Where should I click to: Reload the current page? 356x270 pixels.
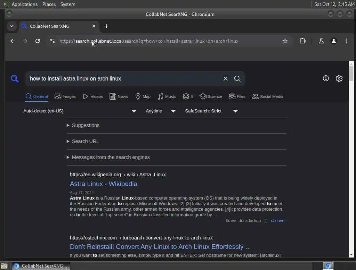[x=38, y=41]
